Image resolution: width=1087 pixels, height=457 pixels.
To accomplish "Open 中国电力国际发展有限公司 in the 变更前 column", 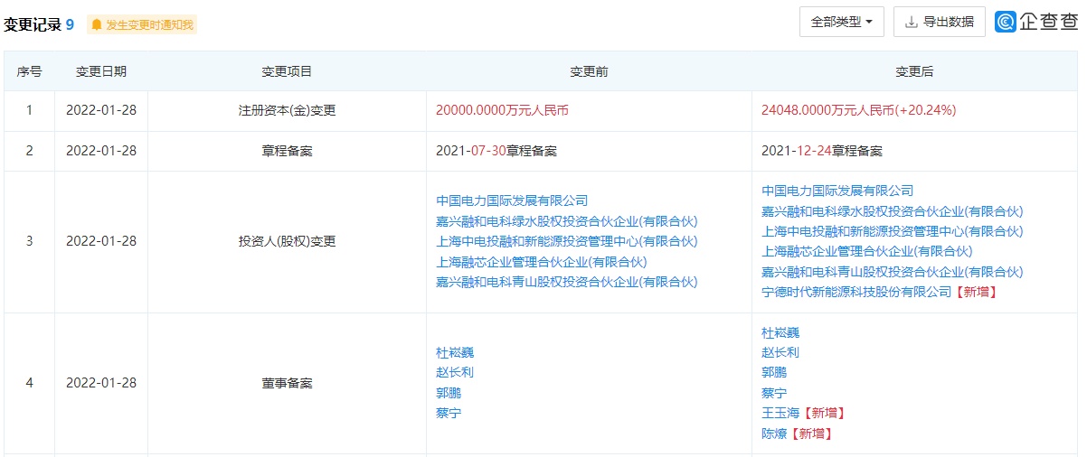I will pos(512,201).
